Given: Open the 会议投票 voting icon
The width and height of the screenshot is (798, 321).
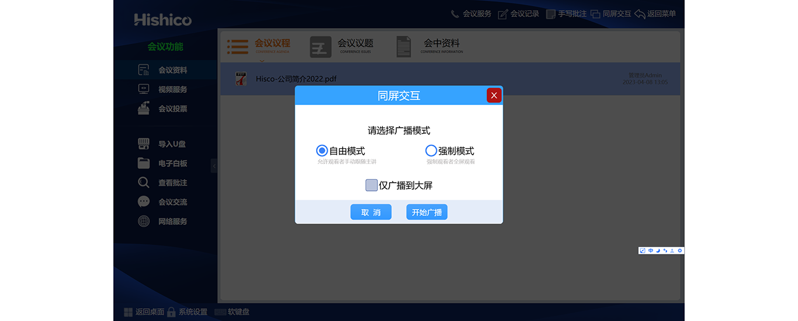Looking at the screenshot, I should [144, 109].
